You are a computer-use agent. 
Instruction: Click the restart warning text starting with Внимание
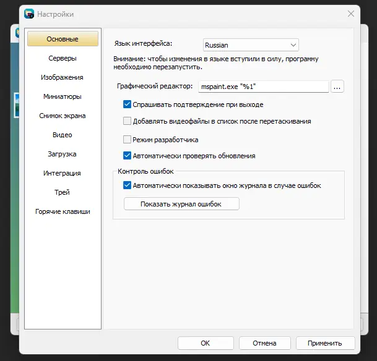point(216,63)
